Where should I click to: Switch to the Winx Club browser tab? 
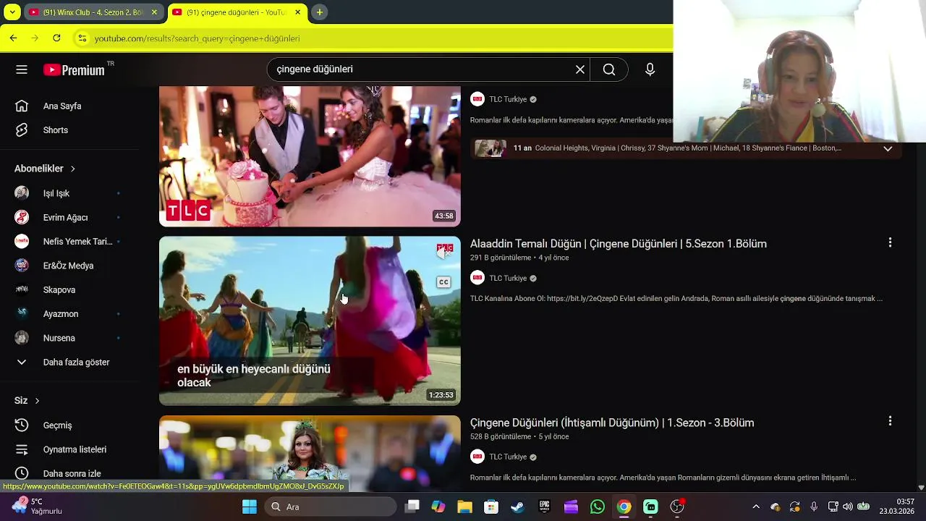pyautogui.click(x=93, y=12)
